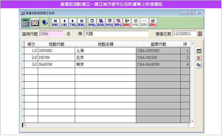Open the notepad tool icon
This screenshot has height=136, width=222.
click(x=35, y=22)
